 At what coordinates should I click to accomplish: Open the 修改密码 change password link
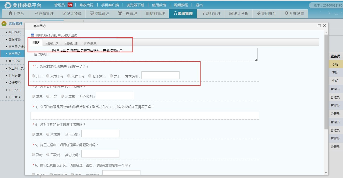[86, 5]
